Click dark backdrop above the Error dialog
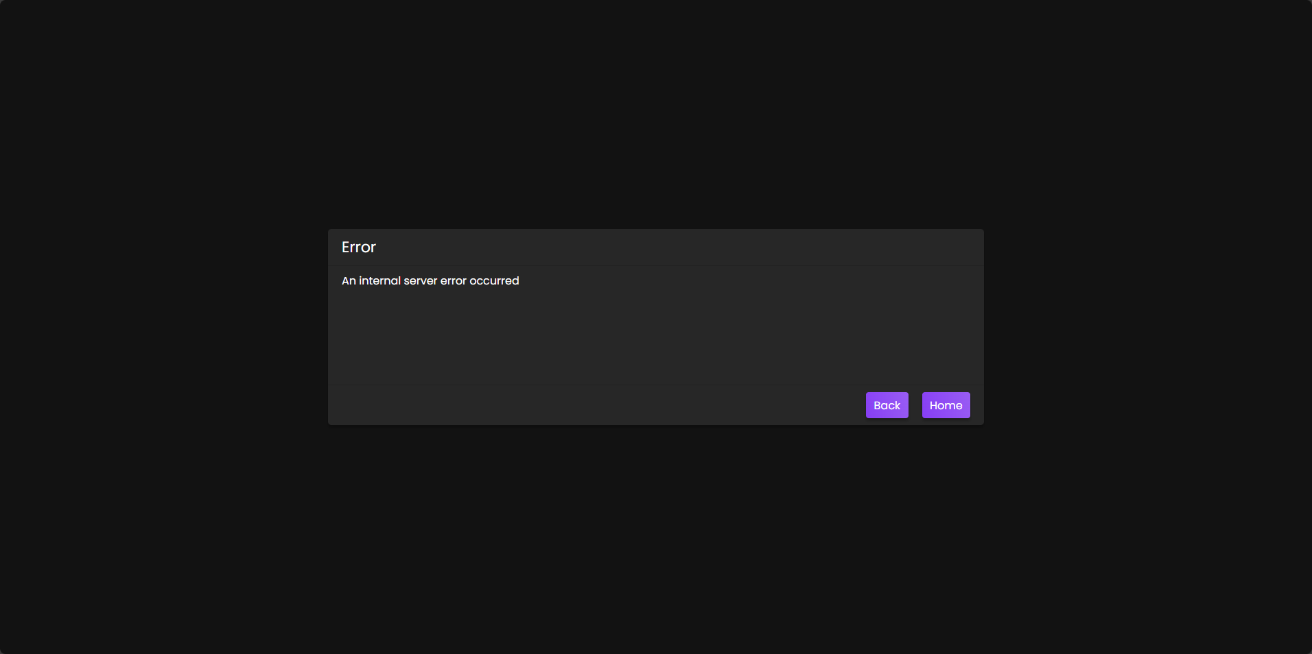The width and height of the screenshot is (1312, 654). (656, 113)
